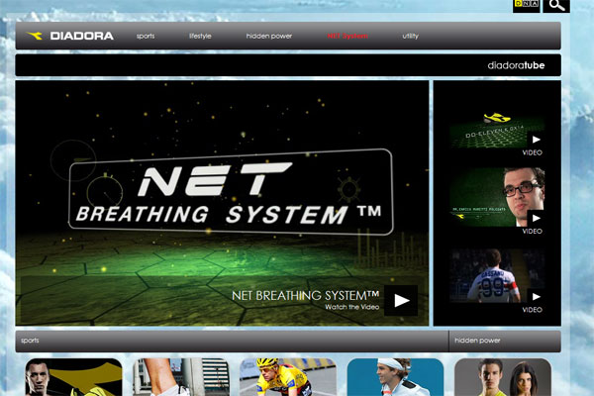Click the NET BREATHING SYSTEM™ caption text
The image size is (594, 396).
pos(305,295)
